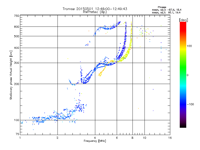Screen dimensions: 200x150
Task: Click y-axis tick label '200'
Action: tap(16, 84)
